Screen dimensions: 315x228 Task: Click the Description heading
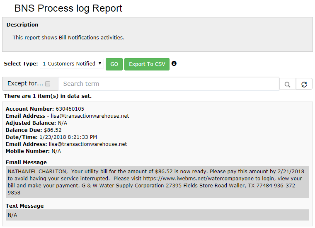click(x=22, y=25)
